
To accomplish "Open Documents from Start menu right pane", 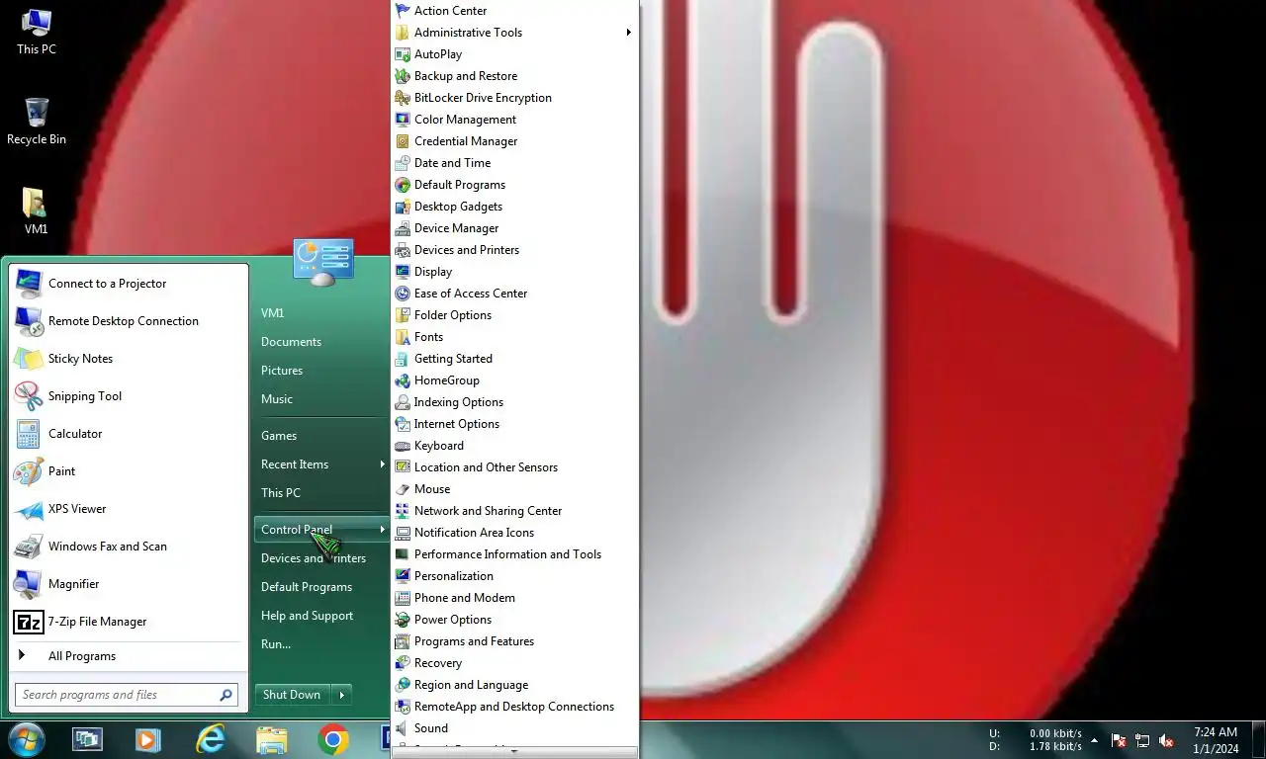I will [x=321, y=342].
